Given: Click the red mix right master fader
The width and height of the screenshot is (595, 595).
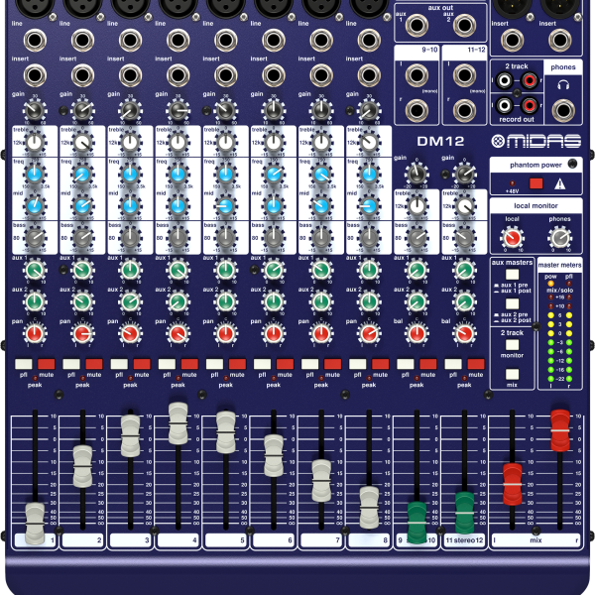Looking at the screenshot, I should (x=560, y=430).
